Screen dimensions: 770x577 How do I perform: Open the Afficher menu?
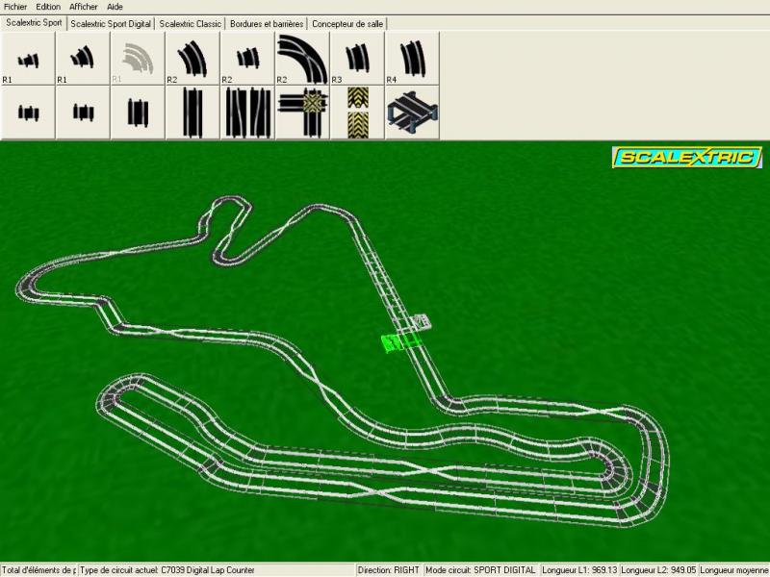[83, 7]
